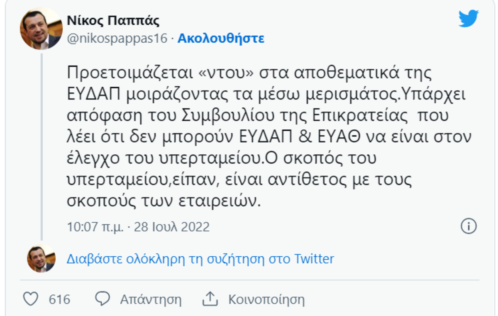Click the reply speech bubble icon
Viewport: 498px width, 316px height.
click(x=103, y=299)
